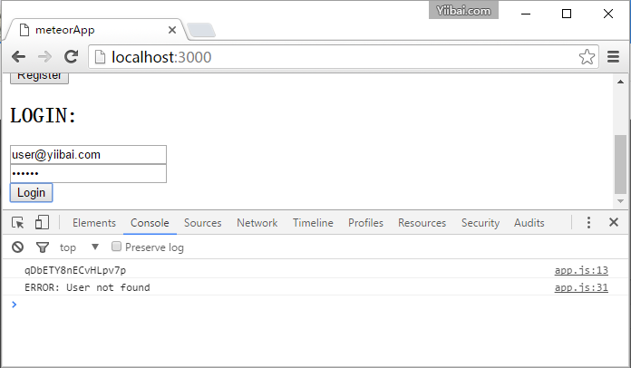Click the browser back arrow

[18, 56]
